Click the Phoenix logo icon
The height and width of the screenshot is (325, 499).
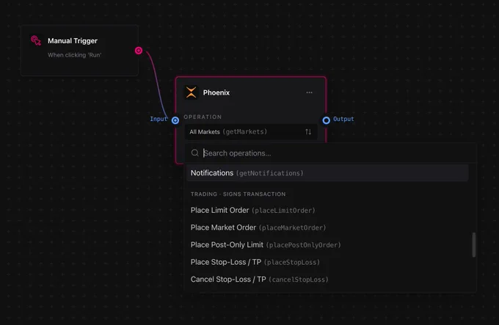[x=191, y=92]
